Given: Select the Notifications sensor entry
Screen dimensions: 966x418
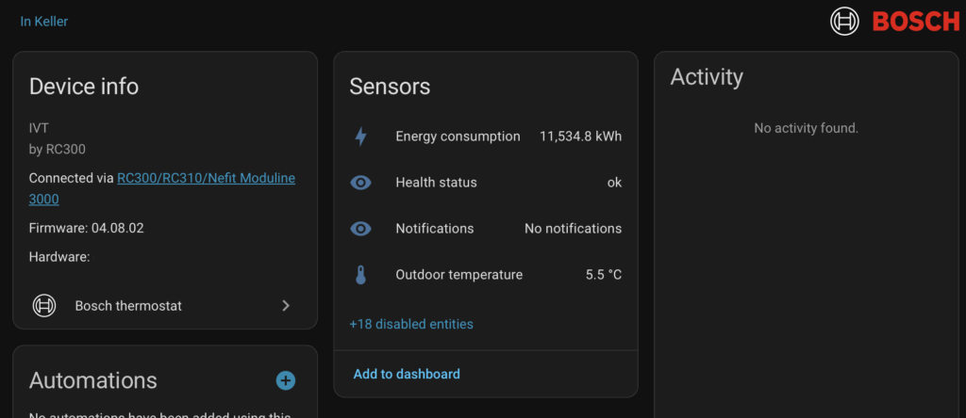Looking at the screenshot, I should [435, 229].
